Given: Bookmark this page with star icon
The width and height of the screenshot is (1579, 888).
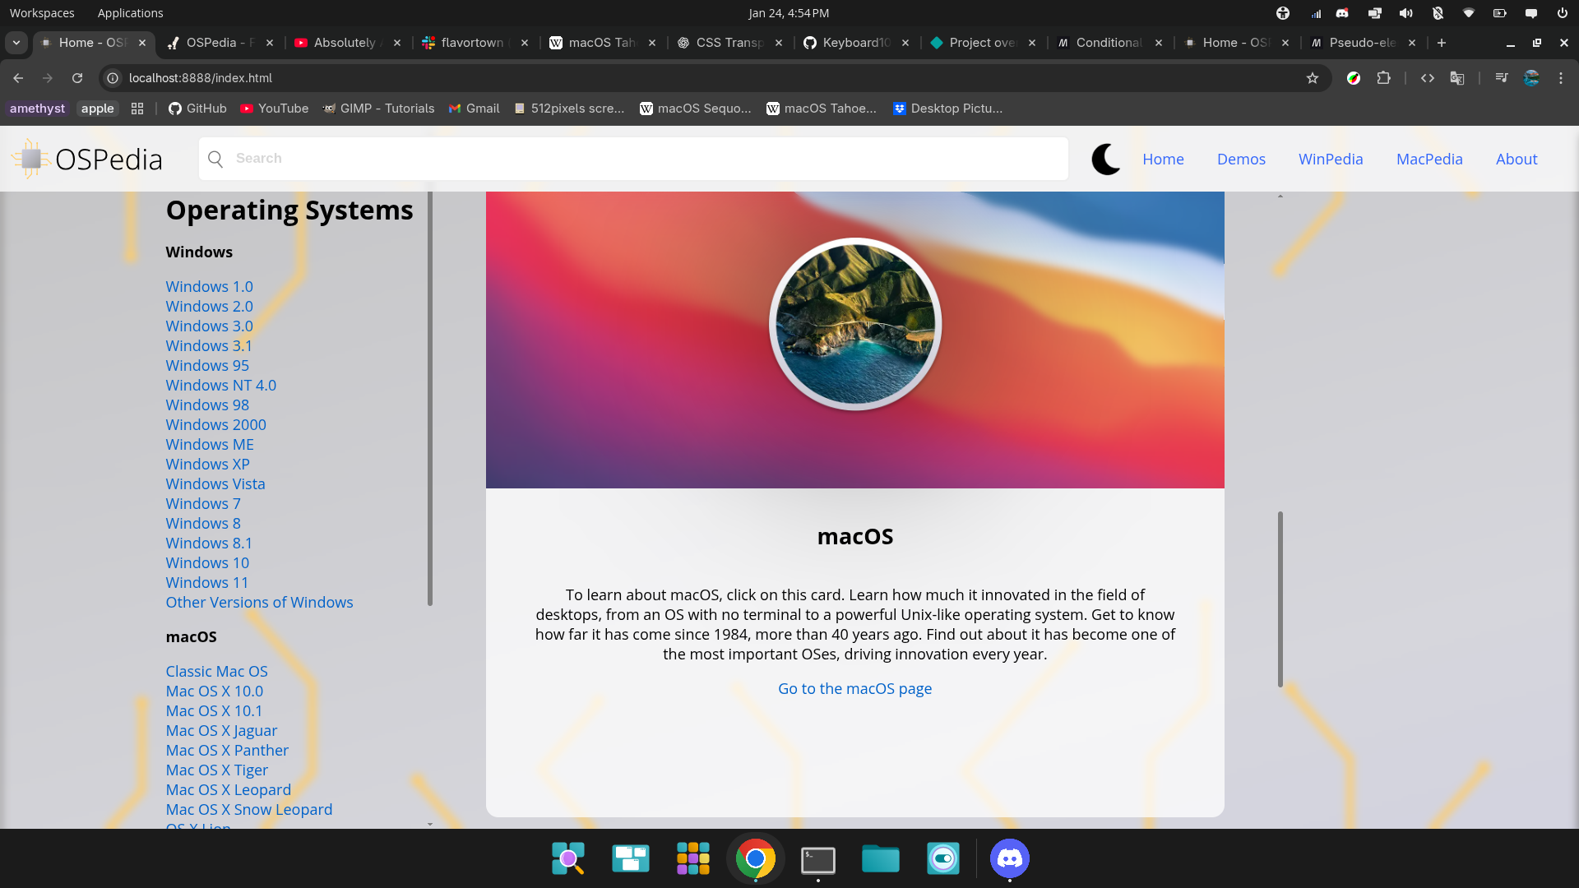Looking at the screenshot, I should (1313, 78).
